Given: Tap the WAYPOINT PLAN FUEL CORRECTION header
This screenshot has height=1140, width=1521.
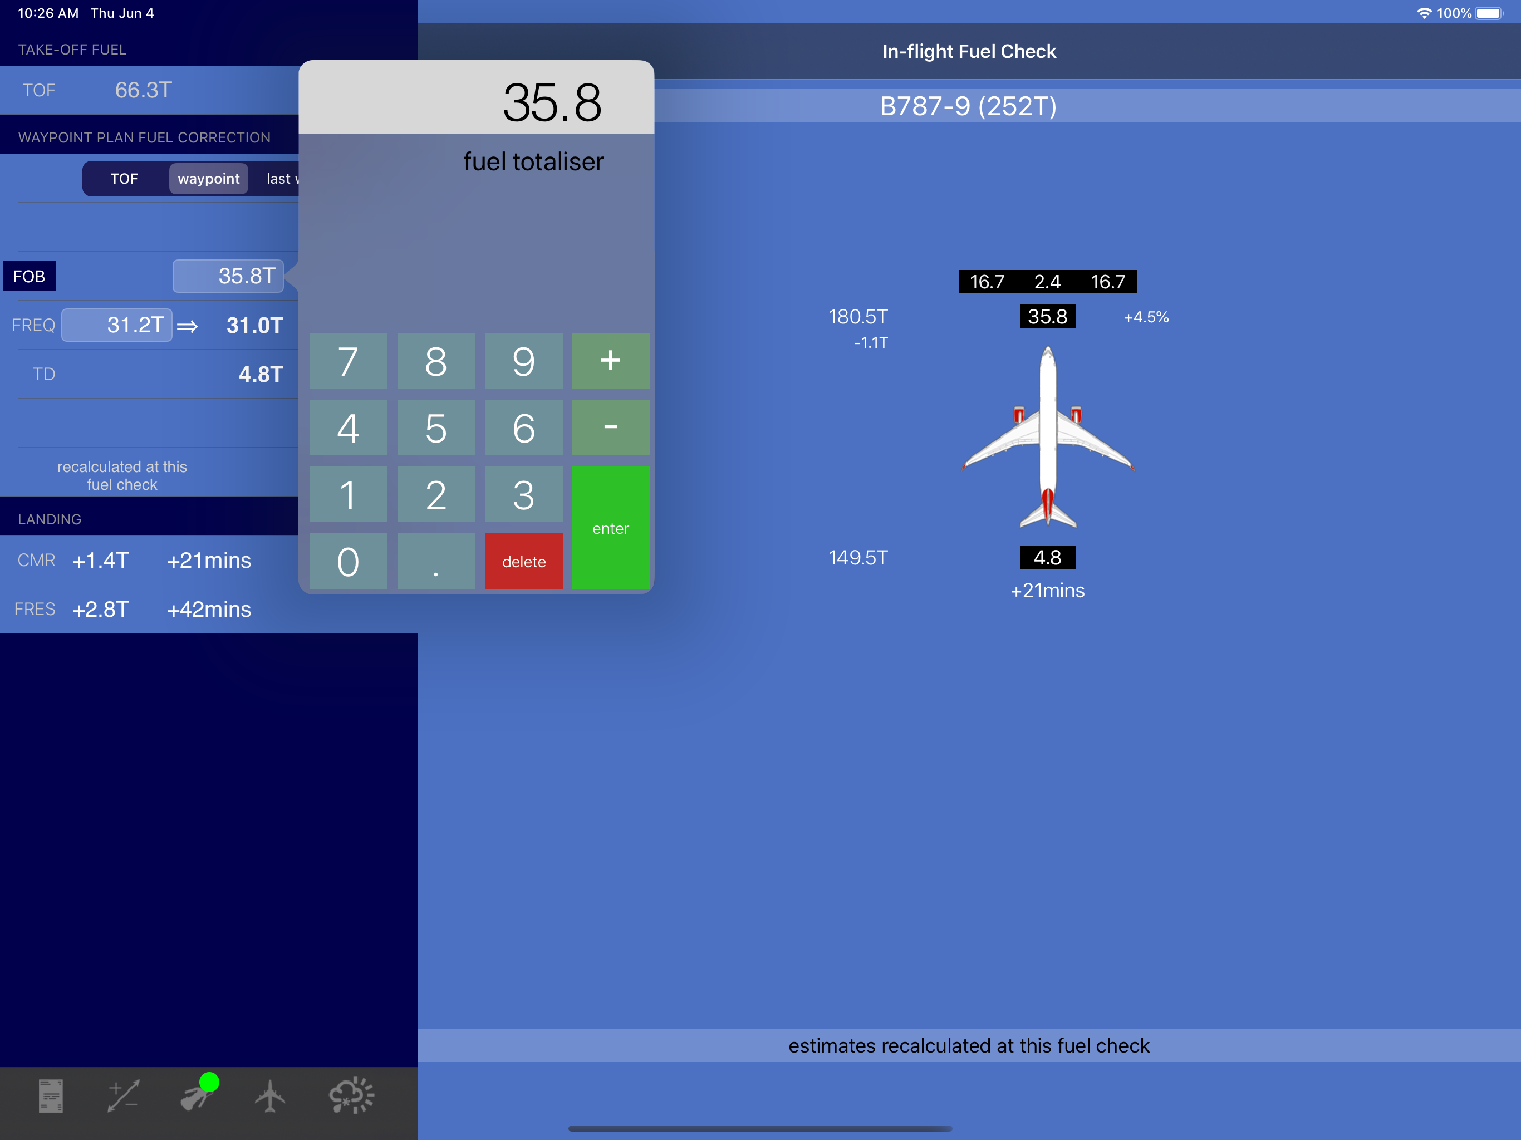Looking at the screenshot, I should [144, 137].
